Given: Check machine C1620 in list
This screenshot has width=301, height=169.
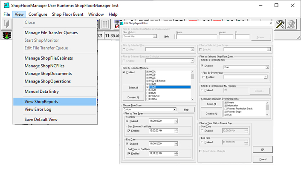Looking at the screenshot, I should tap(148, 90).
